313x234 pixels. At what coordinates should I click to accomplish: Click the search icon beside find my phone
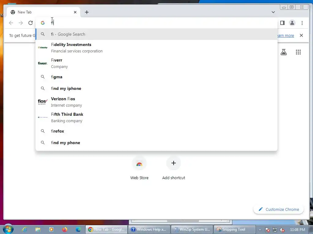43,143
